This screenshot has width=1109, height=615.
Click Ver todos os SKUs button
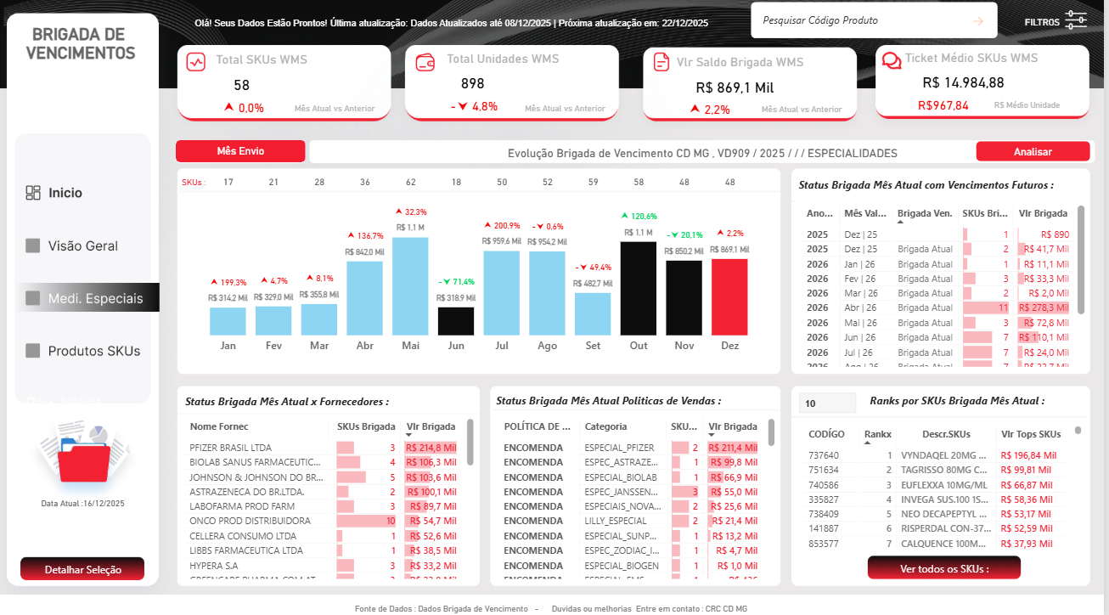point(943,567)
